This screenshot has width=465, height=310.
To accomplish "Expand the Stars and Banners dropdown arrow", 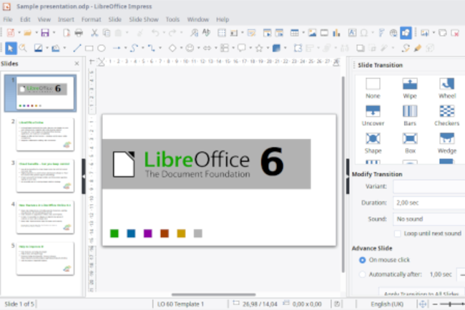I will pyautogui.click(x=268, y=48).
